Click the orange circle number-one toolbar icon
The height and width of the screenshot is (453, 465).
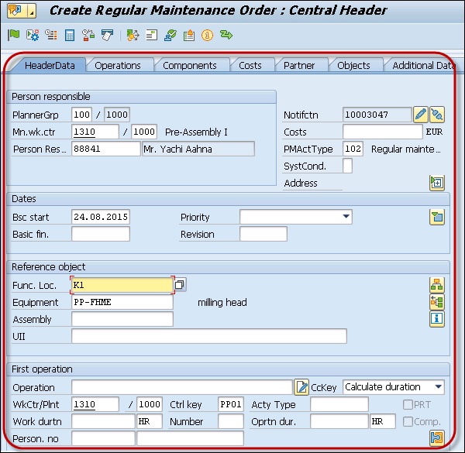point(207,36)
